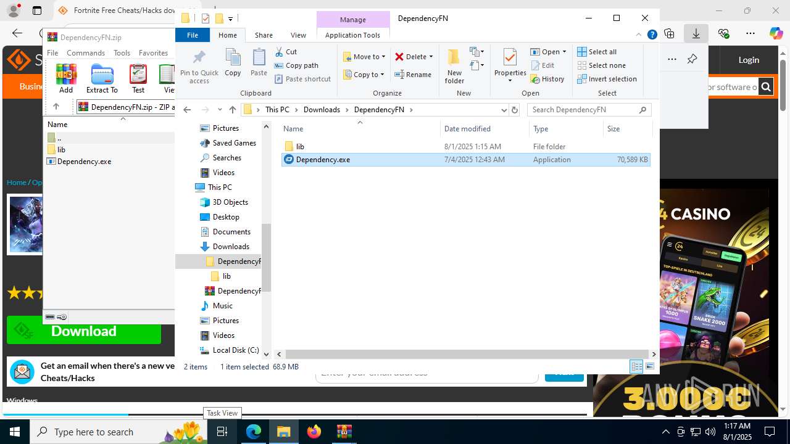
Task: Create a New folder from ribbon
Action: tap(454, 67)
